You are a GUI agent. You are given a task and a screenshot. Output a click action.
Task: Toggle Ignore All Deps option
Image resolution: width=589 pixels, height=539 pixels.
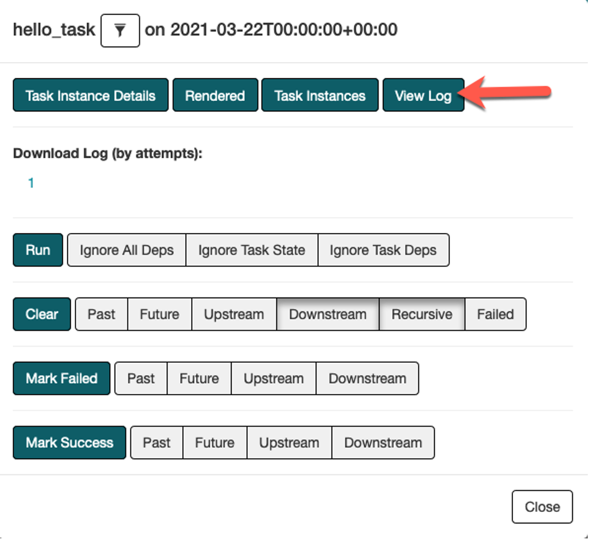pos(127,250)
